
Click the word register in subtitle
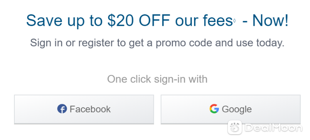tap(98, 44)
